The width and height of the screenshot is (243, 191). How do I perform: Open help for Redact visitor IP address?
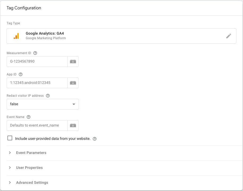coord(48,95)
